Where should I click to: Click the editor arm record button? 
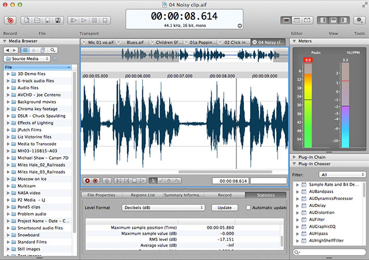click(95, 180)
